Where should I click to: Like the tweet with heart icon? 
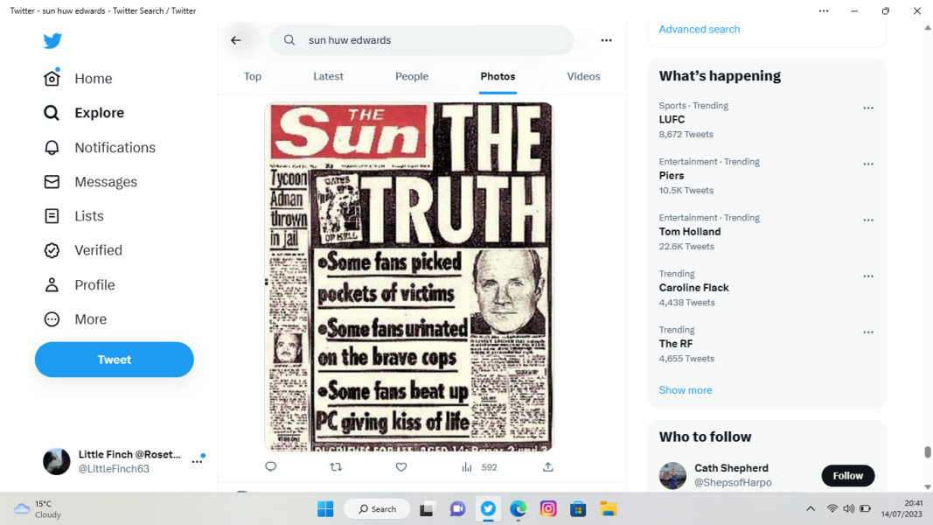(x=401, y=466)
